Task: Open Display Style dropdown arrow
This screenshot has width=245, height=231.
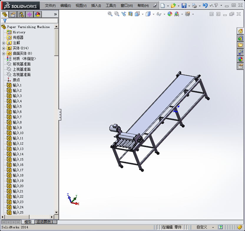Action: [153, 14]
